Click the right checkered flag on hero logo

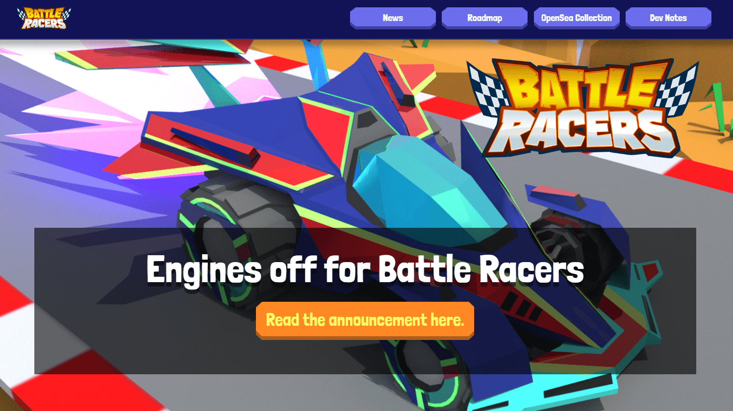point(679,88)
